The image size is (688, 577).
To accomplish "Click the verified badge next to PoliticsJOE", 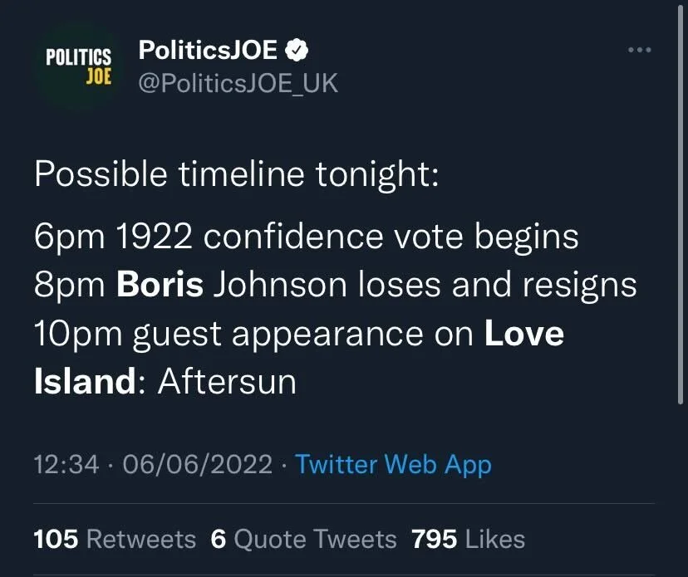I will pyautogui.click(x=297, y=50).
